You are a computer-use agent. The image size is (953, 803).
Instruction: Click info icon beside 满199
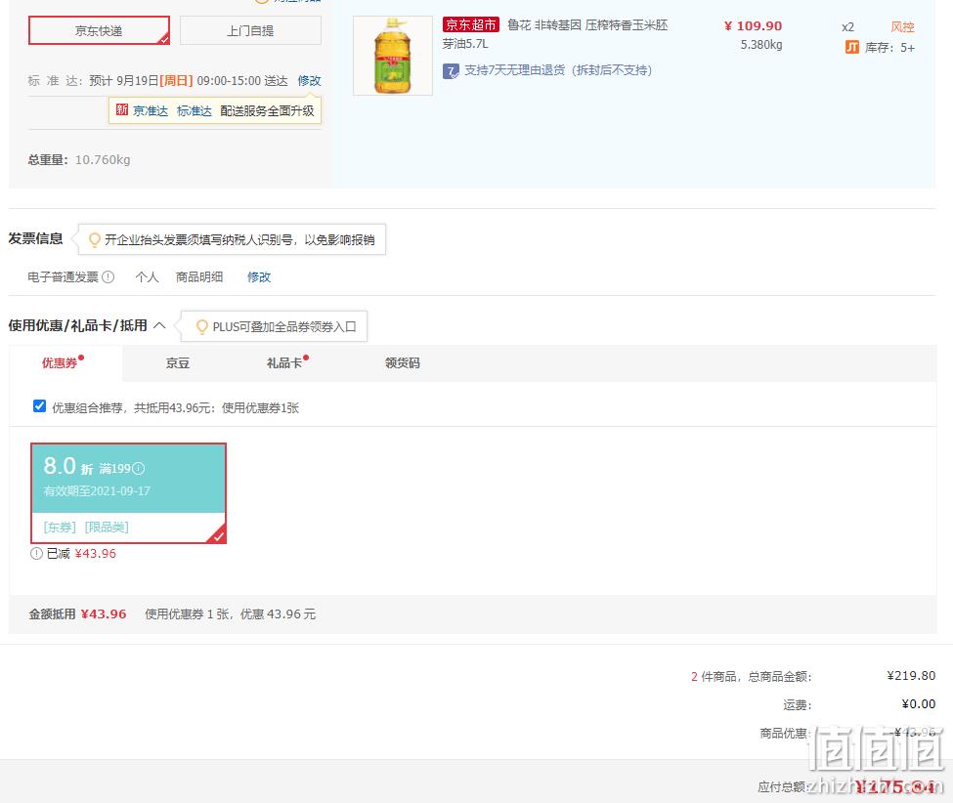point(139,468)
